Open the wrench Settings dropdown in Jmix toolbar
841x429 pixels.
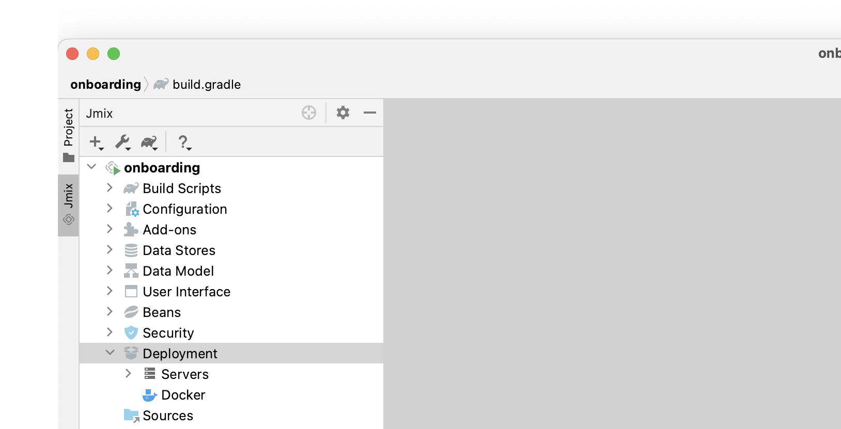(123, 142)
